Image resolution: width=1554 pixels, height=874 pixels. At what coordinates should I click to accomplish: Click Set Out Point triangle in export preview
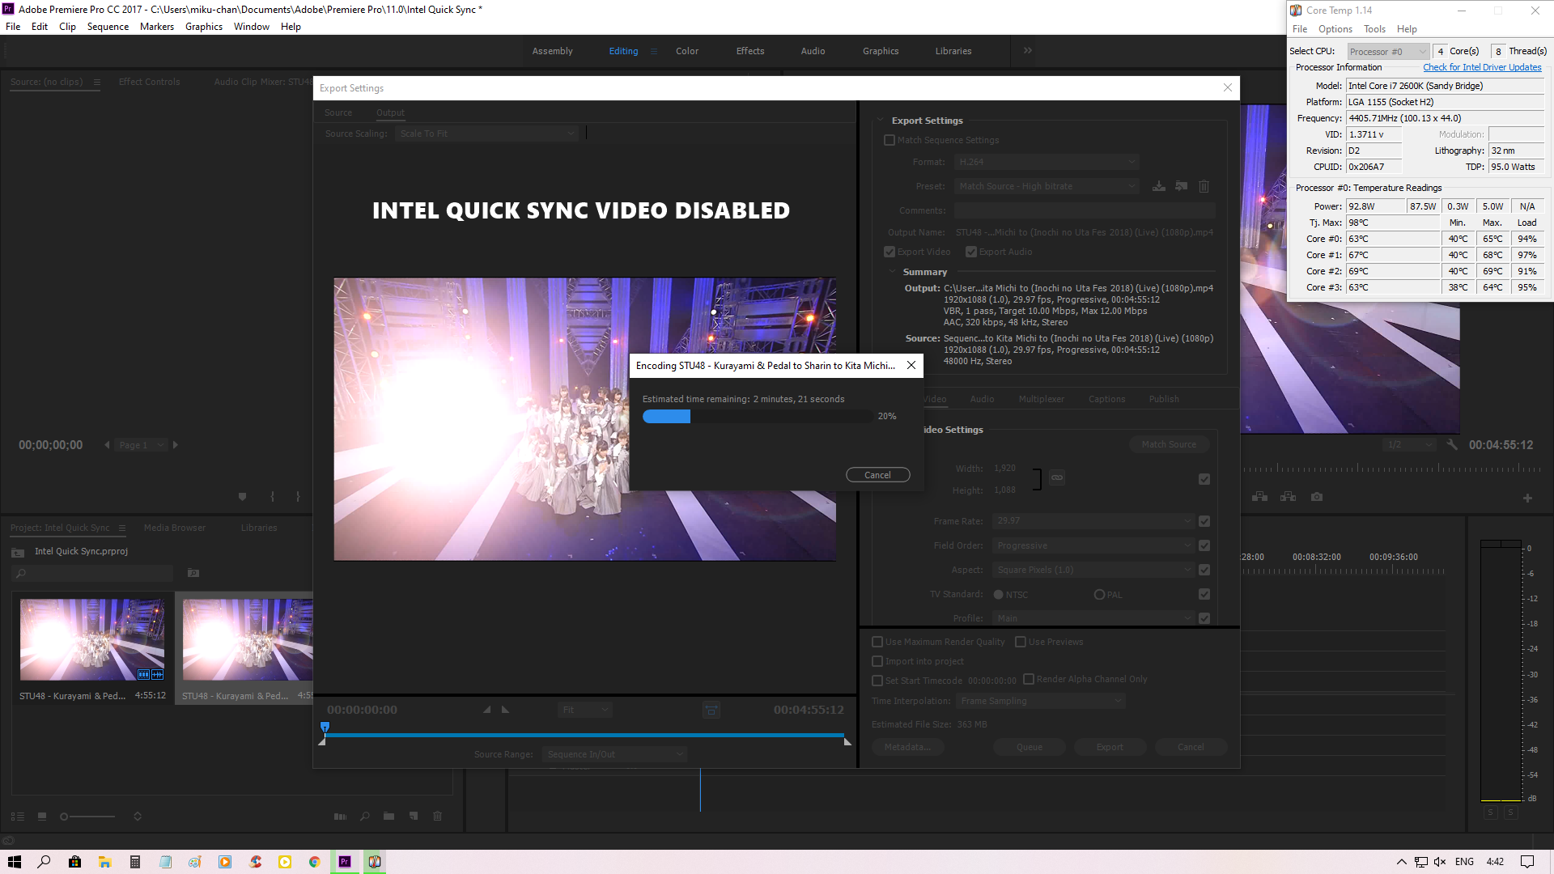(x=506, y=710)
